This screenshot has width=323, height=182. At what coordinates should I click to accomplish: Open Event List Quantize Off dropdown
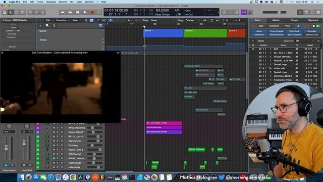(x=304, y=41)
